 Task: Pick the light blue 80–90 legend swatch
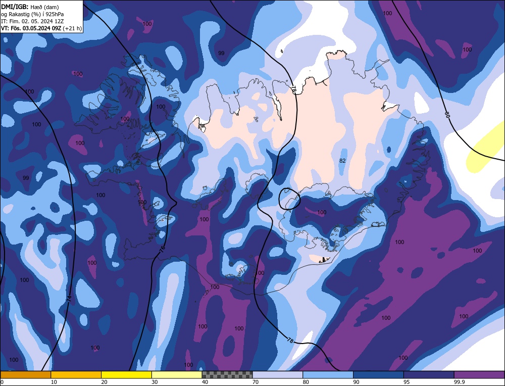328,375
